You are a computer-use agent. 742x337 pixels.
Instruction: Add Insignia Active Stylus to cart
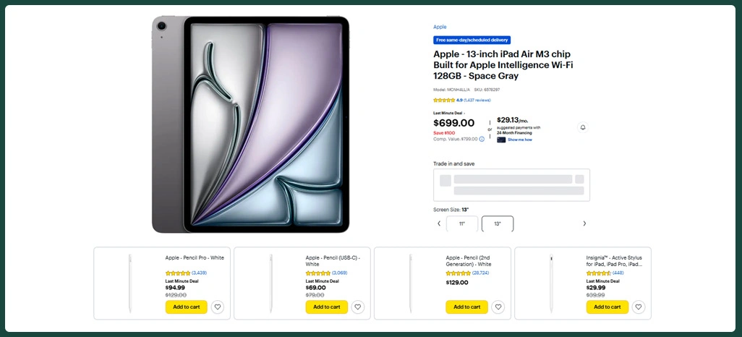(x=607, y=307)
